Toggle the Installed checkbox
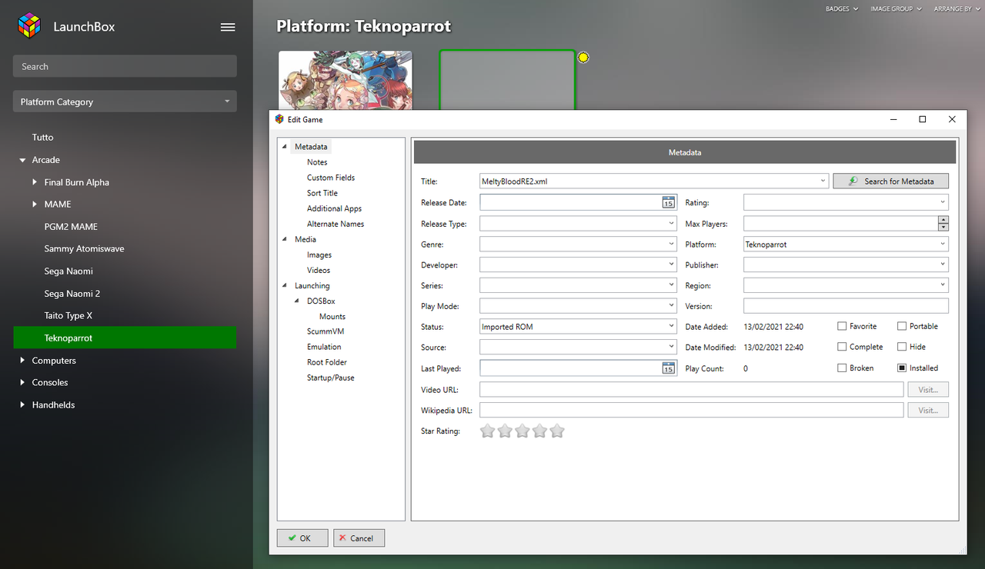This screenshot has width=985, height=569. click(x=902, y=368)
